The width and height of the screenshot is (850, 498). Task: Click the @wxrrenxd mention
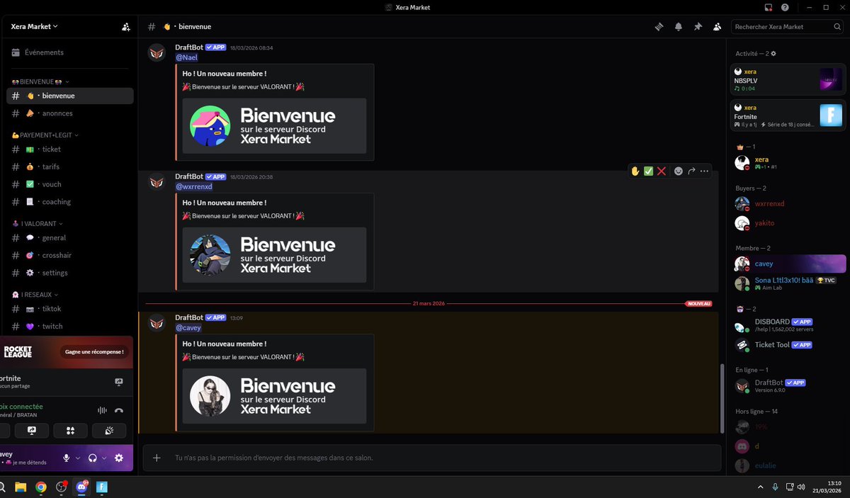193,186
